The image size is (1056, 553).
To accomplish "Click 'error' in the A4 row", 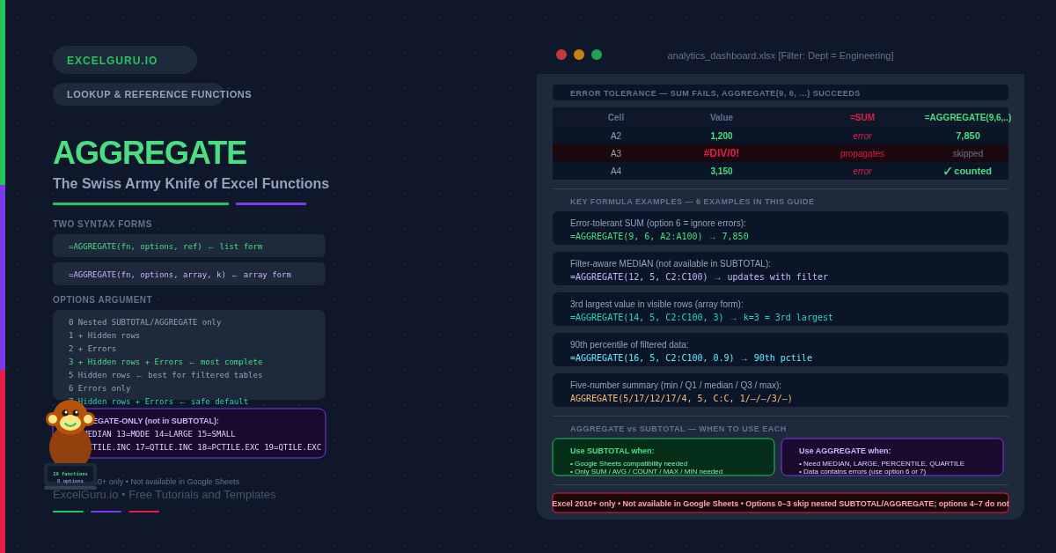I will point(862,171).
